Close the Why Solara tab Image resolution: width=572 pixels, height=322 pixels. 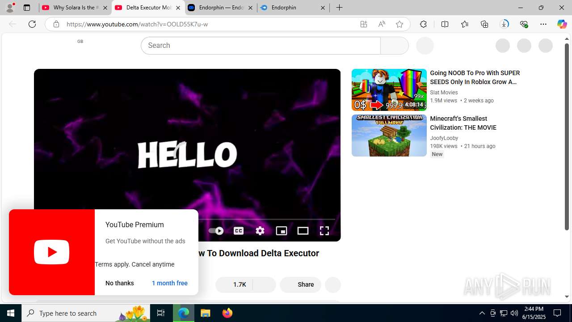tap(105, 8)
